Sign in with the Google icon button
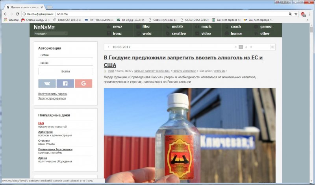 click(83, 83)
